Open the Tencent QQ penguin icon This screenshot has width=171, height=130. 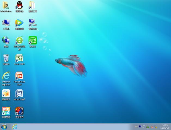coord(19,5)
